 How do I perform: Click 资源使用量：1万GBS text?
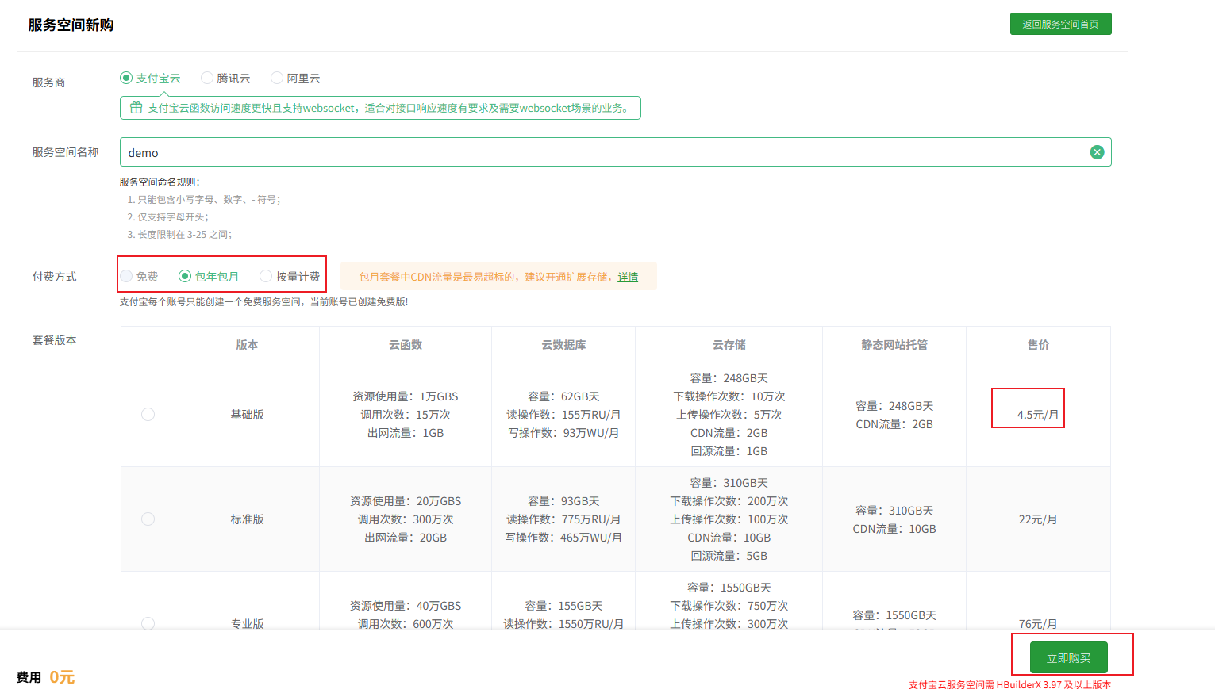click(x=406, y=396)
